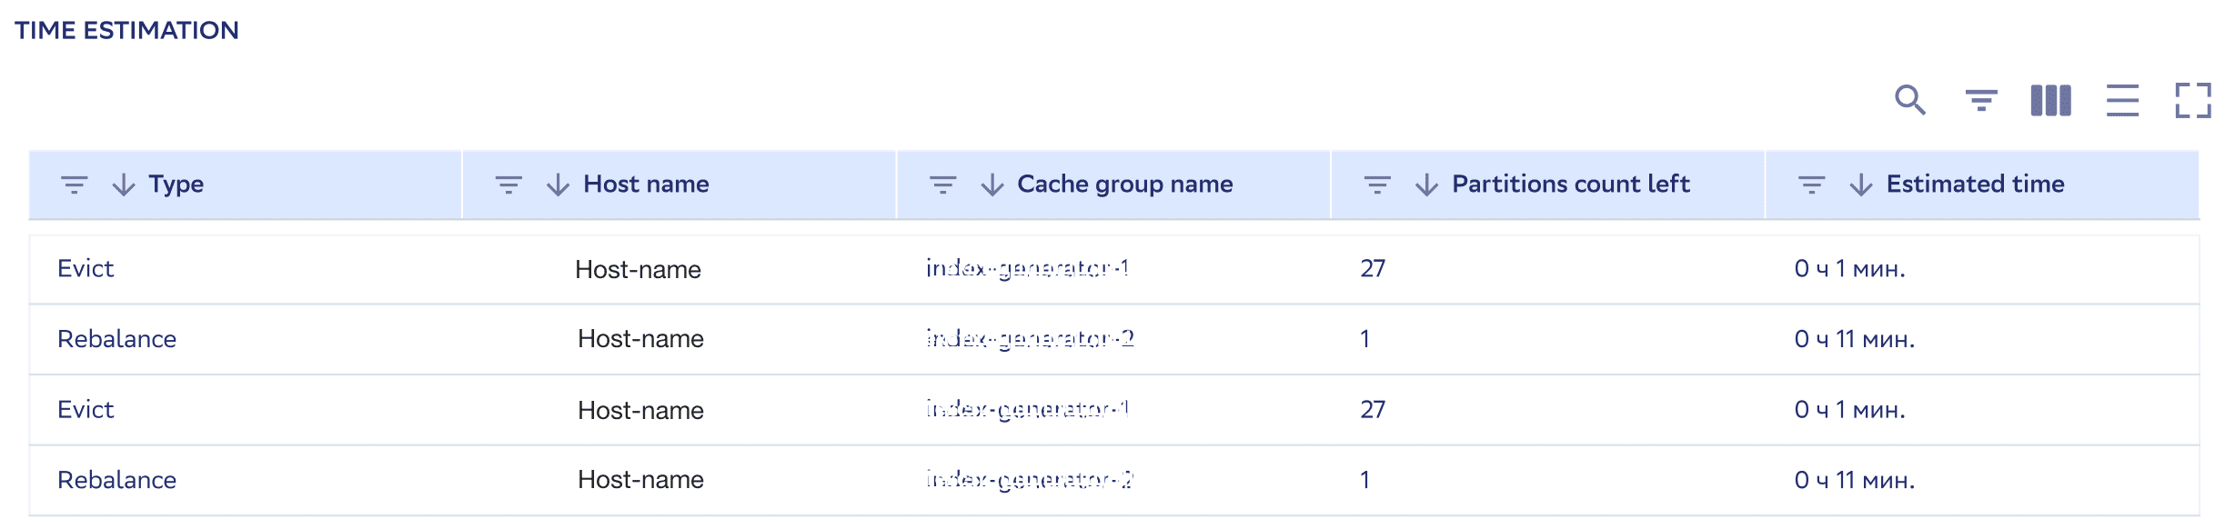This screenshot has width=2225, height=529.
Task: Open filter for Partitions count left column
Action: coord(1377,185)
